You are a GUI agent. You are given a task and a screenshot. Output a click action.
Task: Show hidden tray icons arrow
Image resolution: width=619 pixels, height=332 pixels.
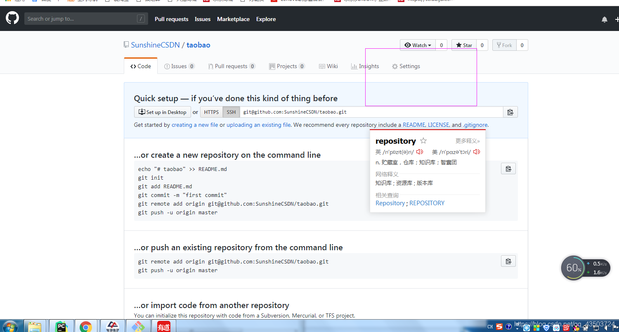(517, 329)
